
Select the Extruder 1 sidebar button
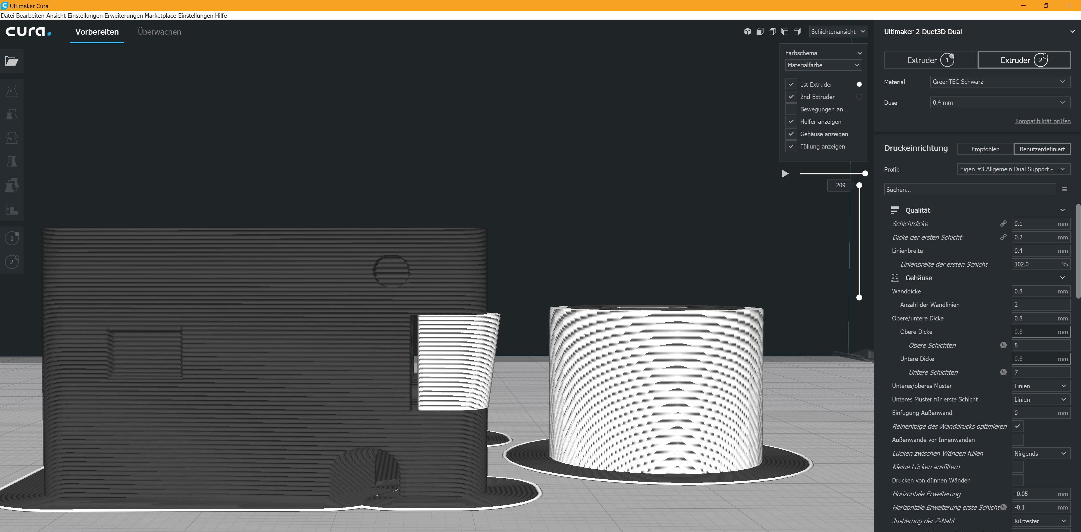point(12,238)
